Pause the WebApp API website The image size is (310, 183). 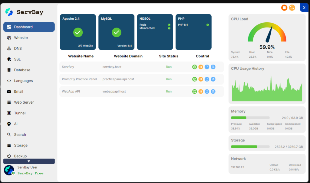[201, 91]
